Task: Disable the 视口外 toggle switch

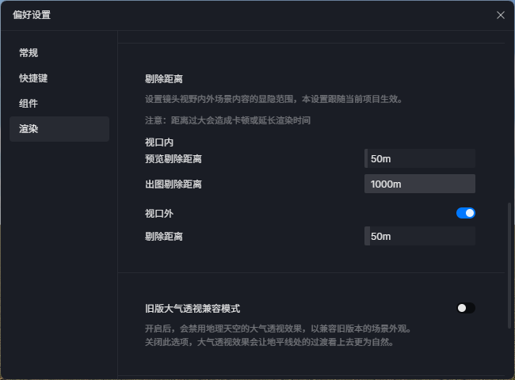Action: coord(466,213)
